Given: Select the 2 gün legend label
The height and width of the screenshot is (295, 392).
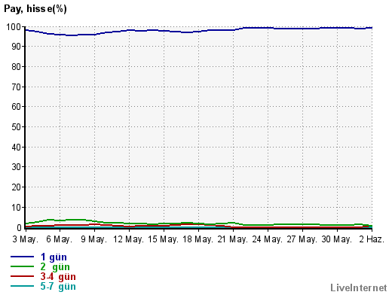Looking at the screenshot, I should [55, 267].
